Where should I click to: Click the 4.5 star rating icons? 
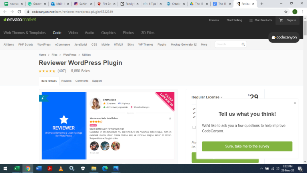coord(47,71)
